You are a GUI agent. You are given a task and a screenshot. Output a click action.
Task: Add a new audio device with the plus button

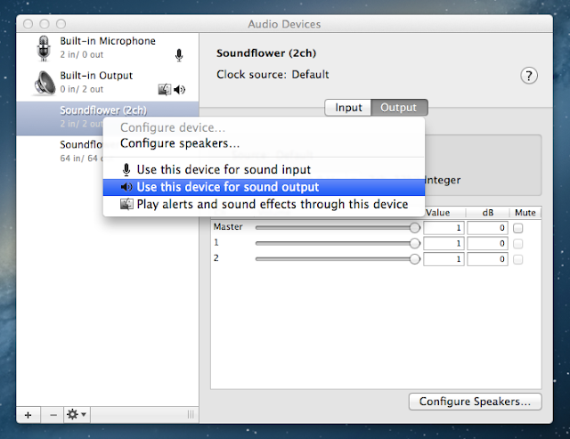click(28, 415)
